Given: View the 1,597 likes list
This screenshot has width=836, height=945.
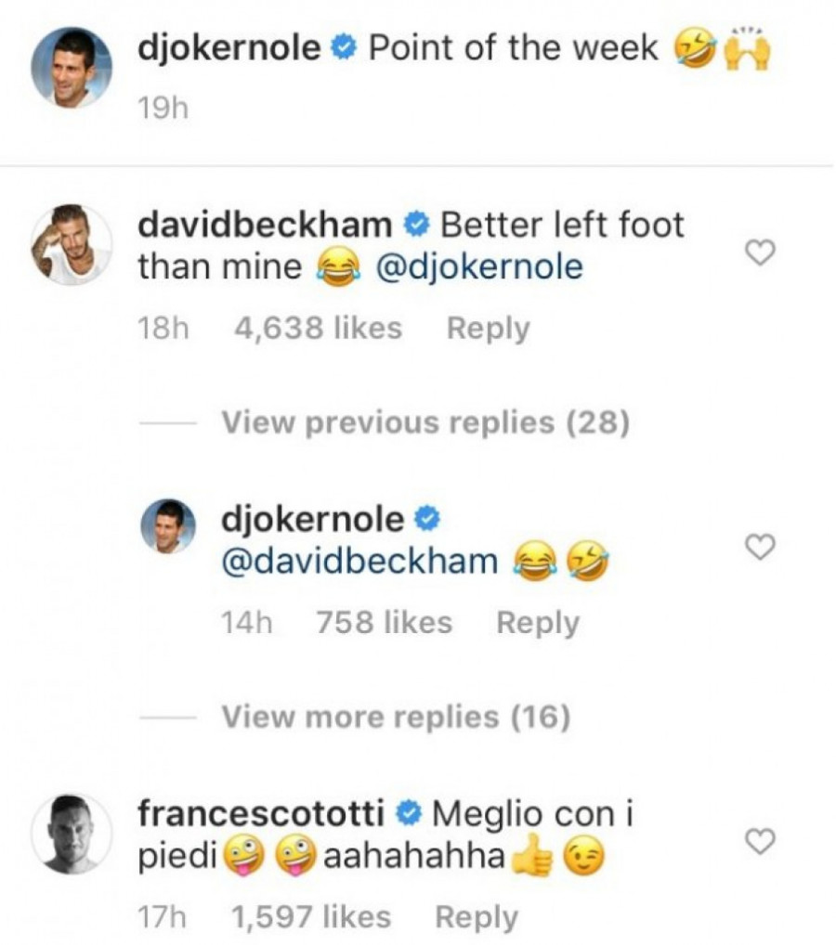Looking at the screenshot, I should pos(310,917).
